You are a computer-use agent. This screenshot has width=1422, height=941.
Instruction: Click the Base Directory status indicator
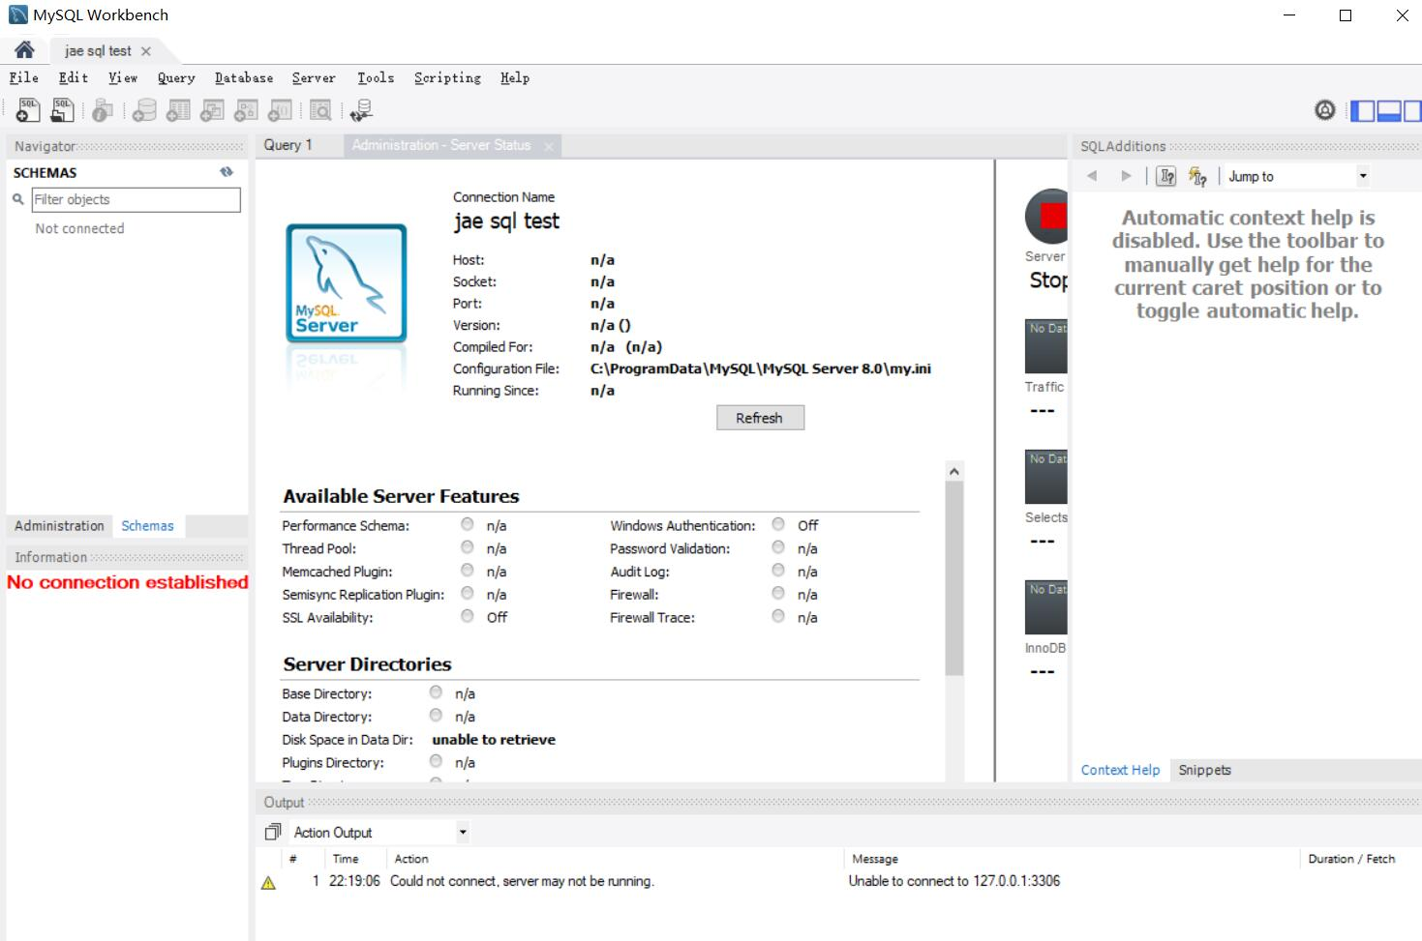pos(436,692)
